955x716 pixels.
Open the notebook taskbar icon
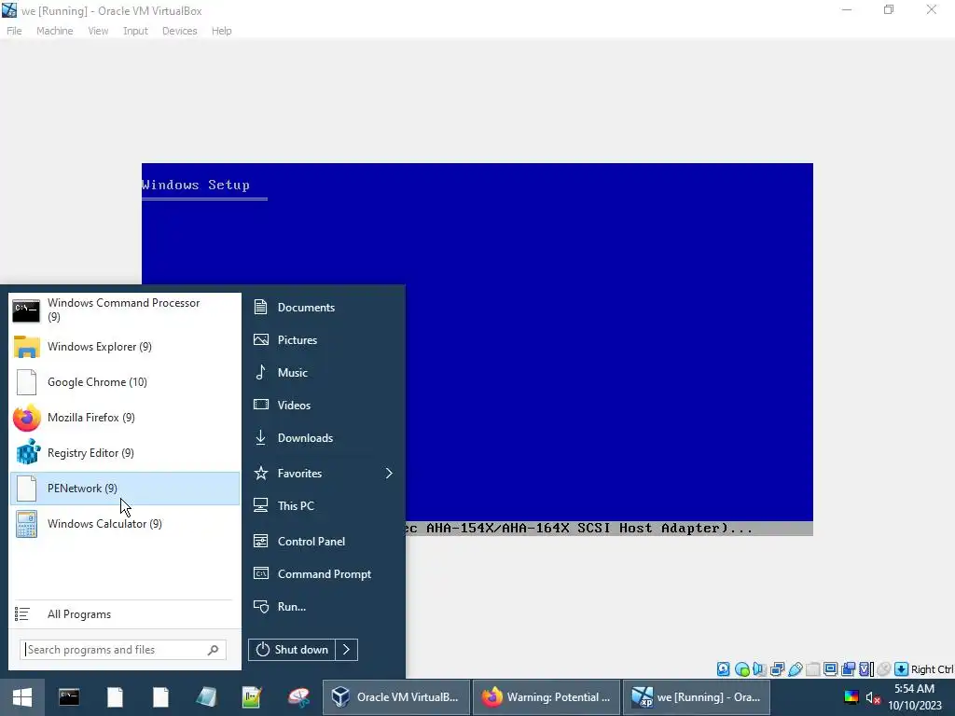pyautogui.click(x=206, y=697)
